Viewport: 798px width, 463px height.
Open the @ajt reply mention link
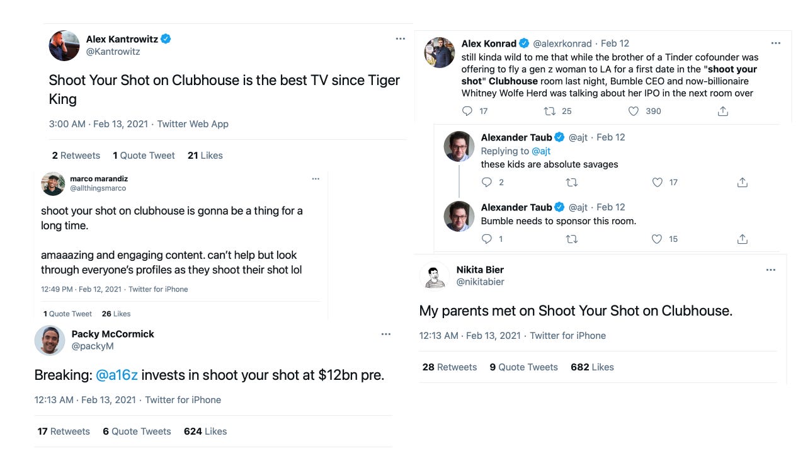pyautogui.click(x=541, y=151)
